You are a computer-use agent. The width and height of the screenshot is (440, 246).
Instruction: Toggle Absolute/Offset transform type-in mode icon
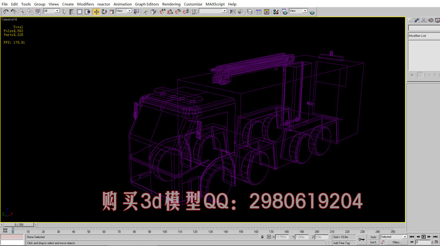[x=269, y=237]
